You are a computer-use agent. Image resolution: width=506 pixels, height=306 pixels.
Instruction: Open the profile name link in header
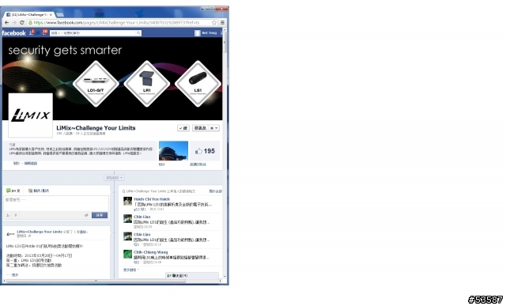(x=210, y=33)
